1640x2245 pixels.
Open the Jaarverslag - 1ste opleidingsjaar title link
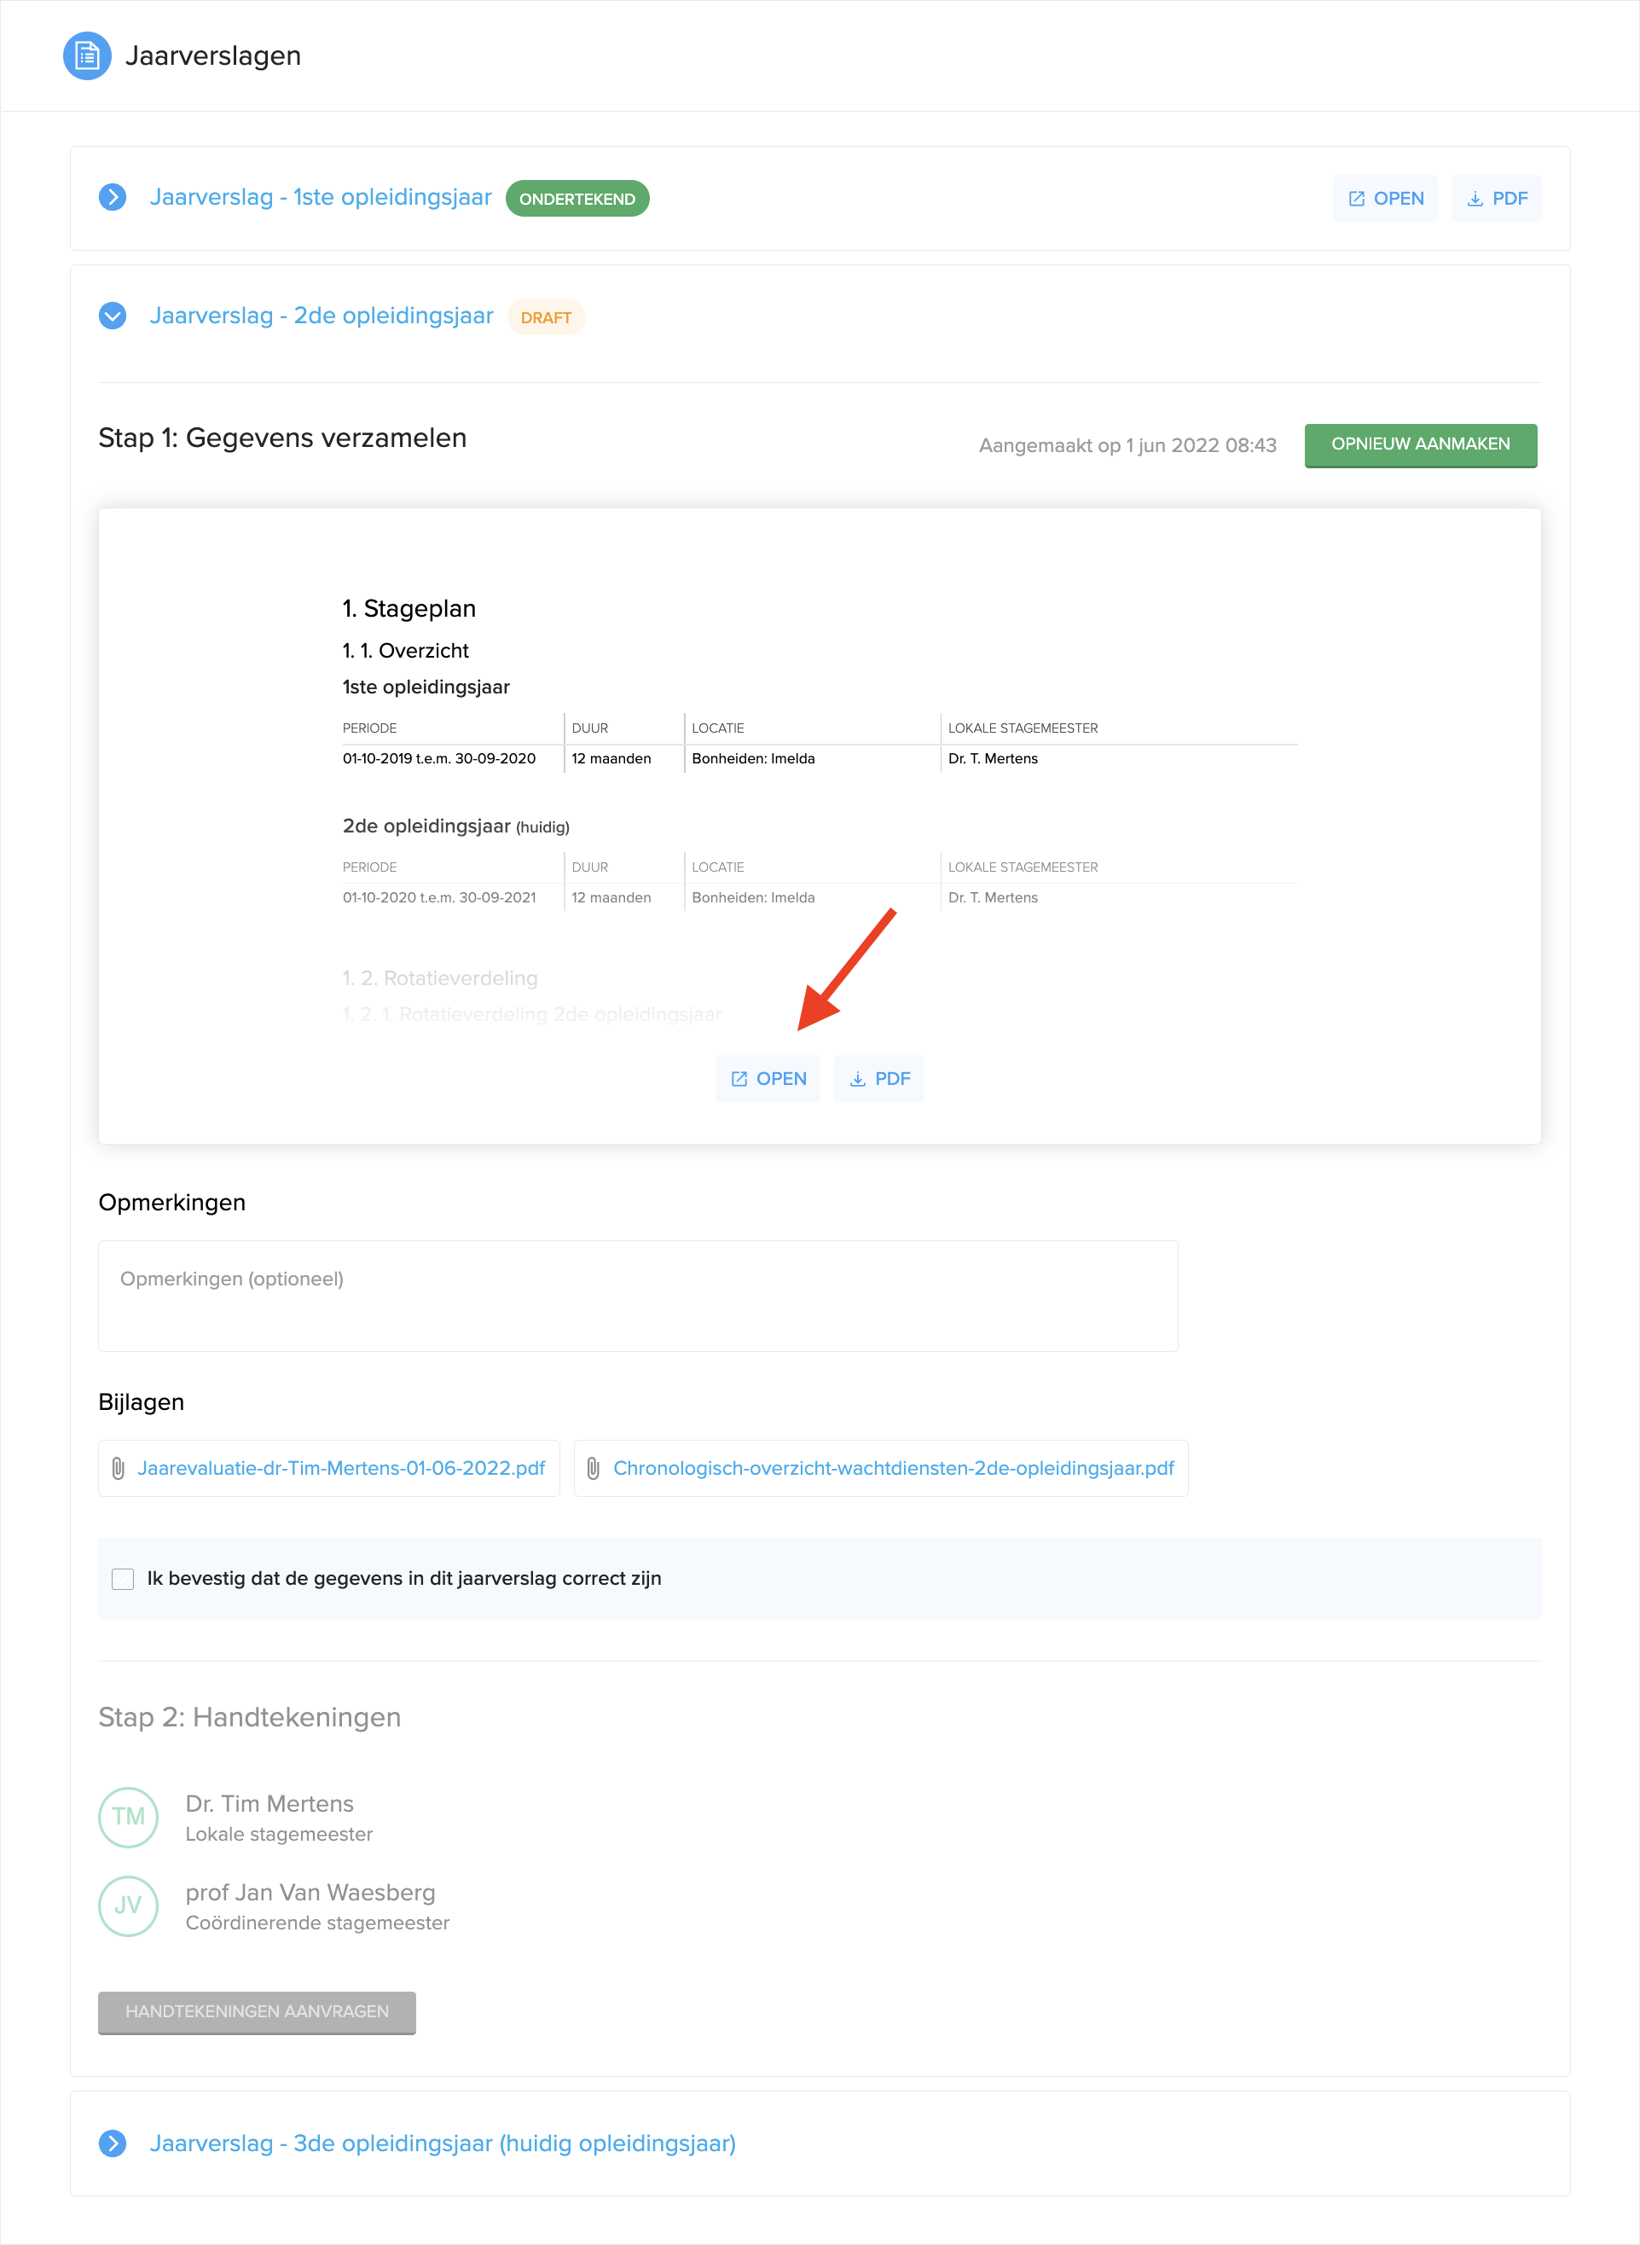pos(321,198)
